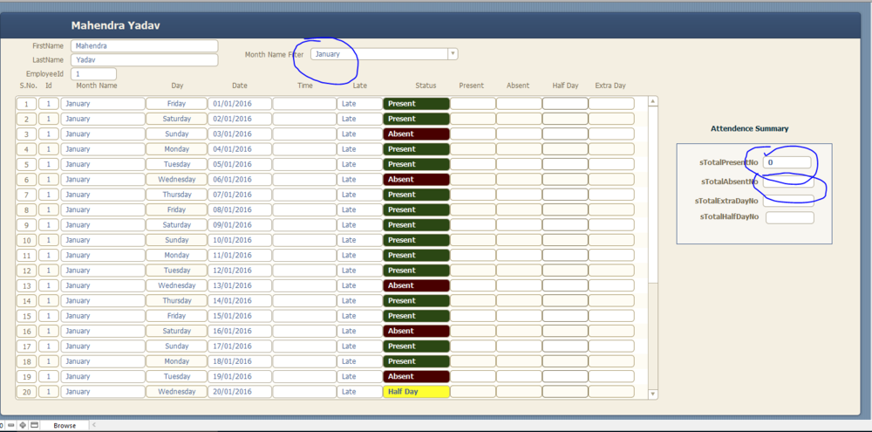Click the empty Time field in row 8

(304, 209)
